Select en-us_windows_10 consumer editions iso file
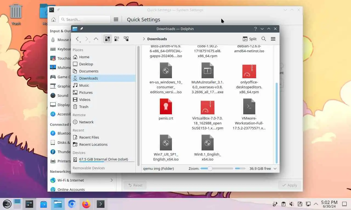 166,78
